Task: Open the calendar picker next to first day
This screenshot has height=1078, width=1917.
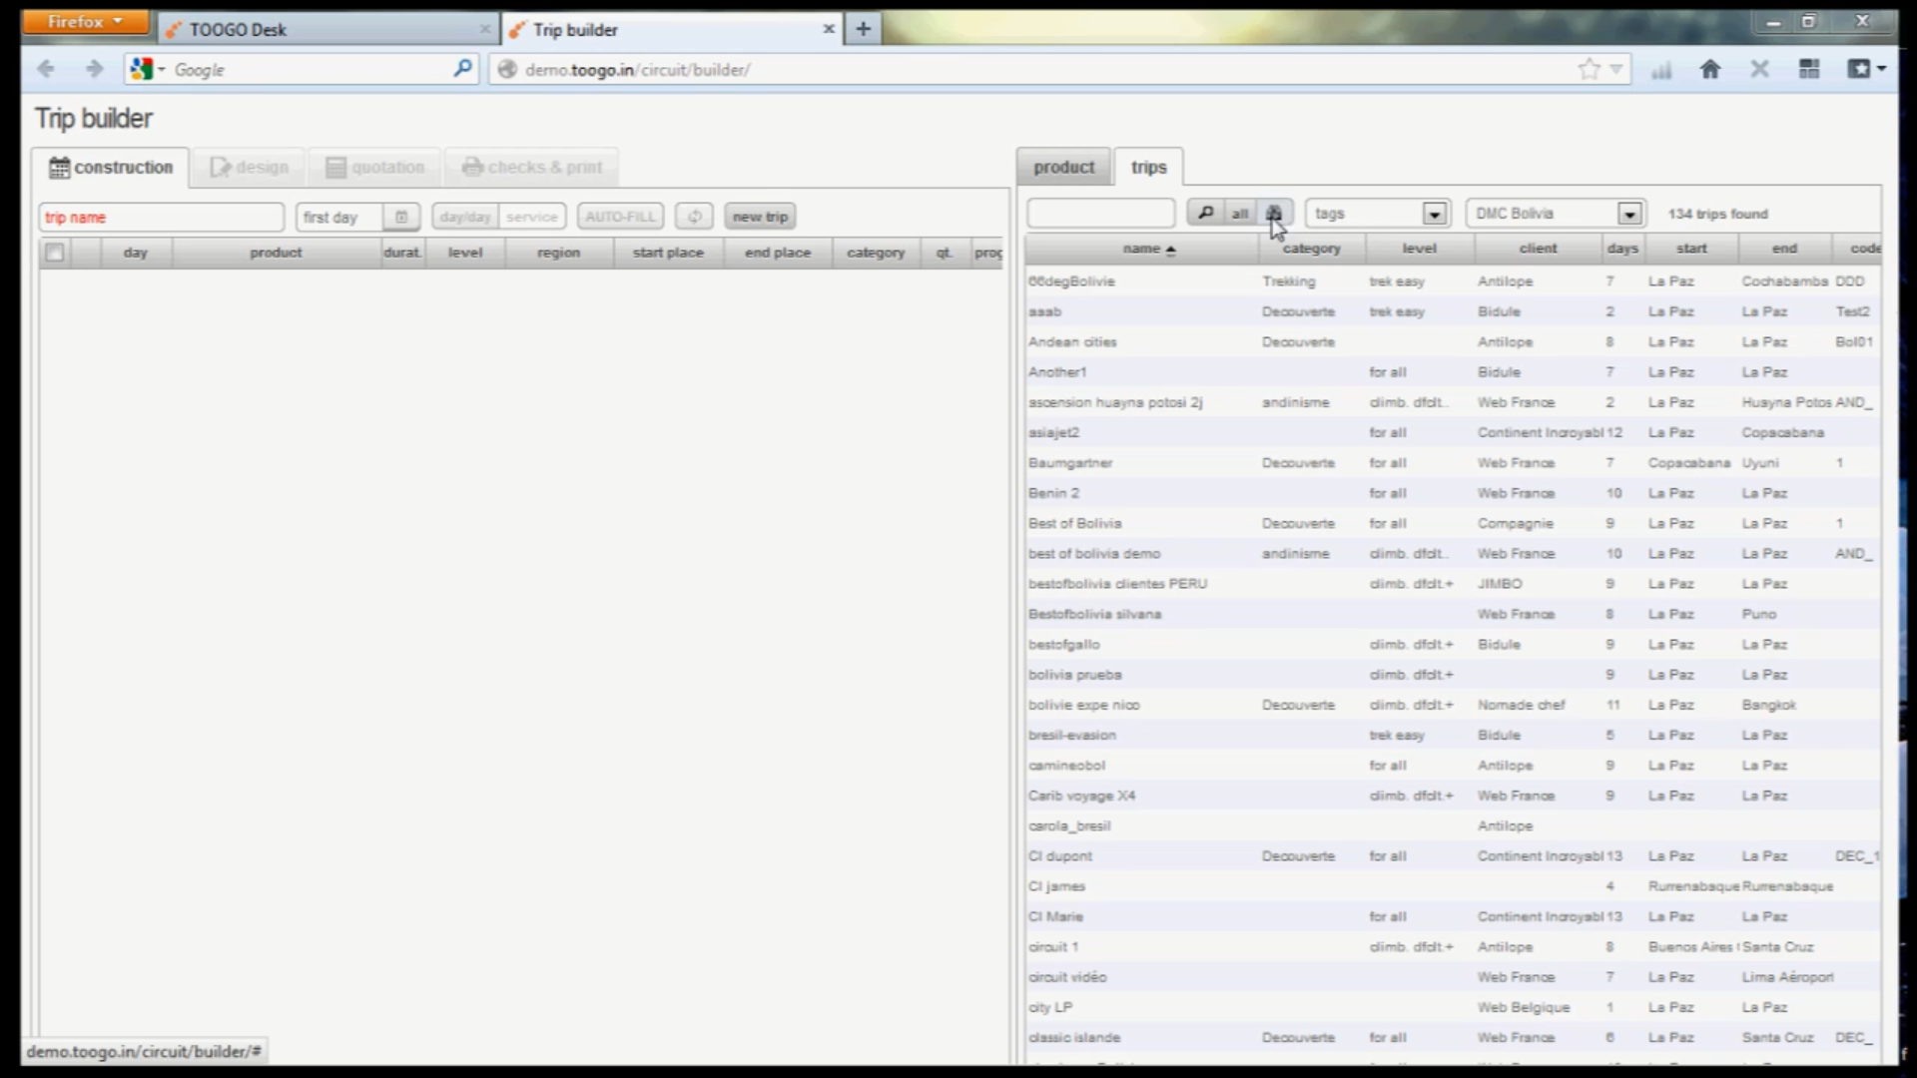Action: tap(402, 217)
